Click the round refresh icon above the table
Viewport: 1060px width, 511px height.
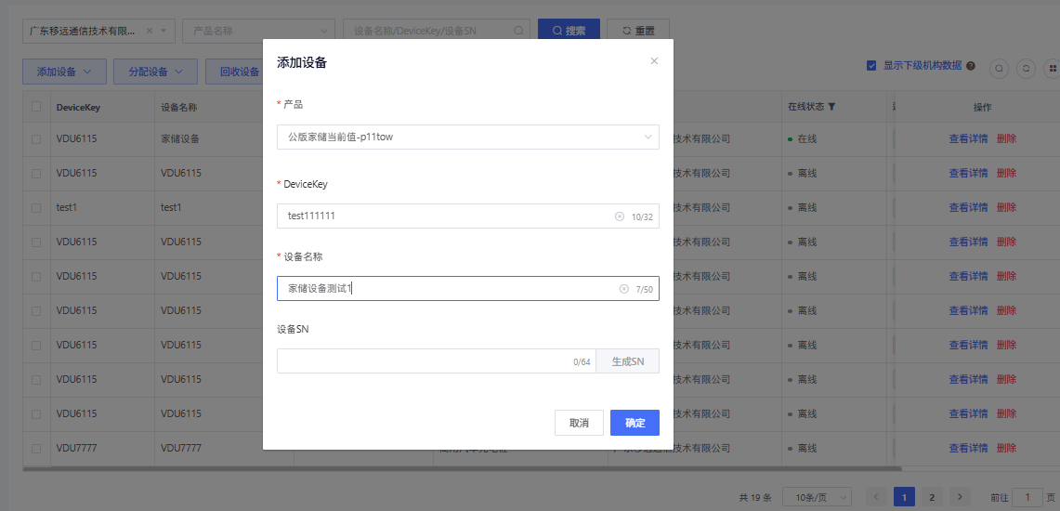click(1027, 68)
